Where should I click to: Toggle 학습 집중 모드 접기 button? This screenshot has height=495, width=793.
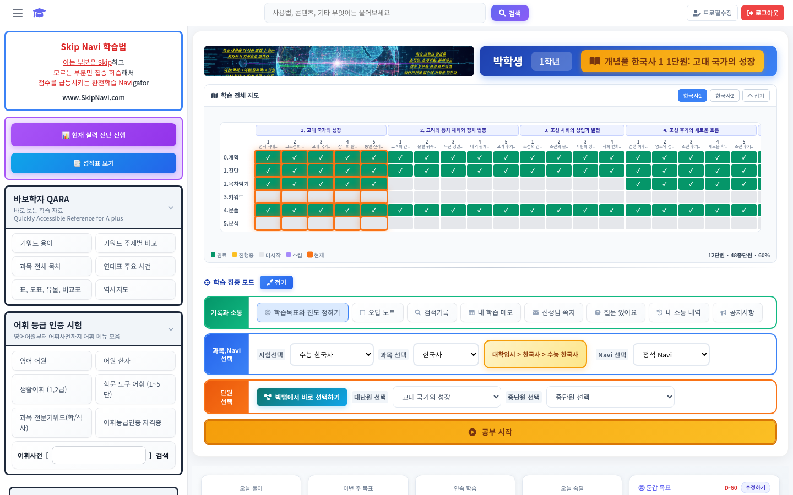(x=276, y=283)
